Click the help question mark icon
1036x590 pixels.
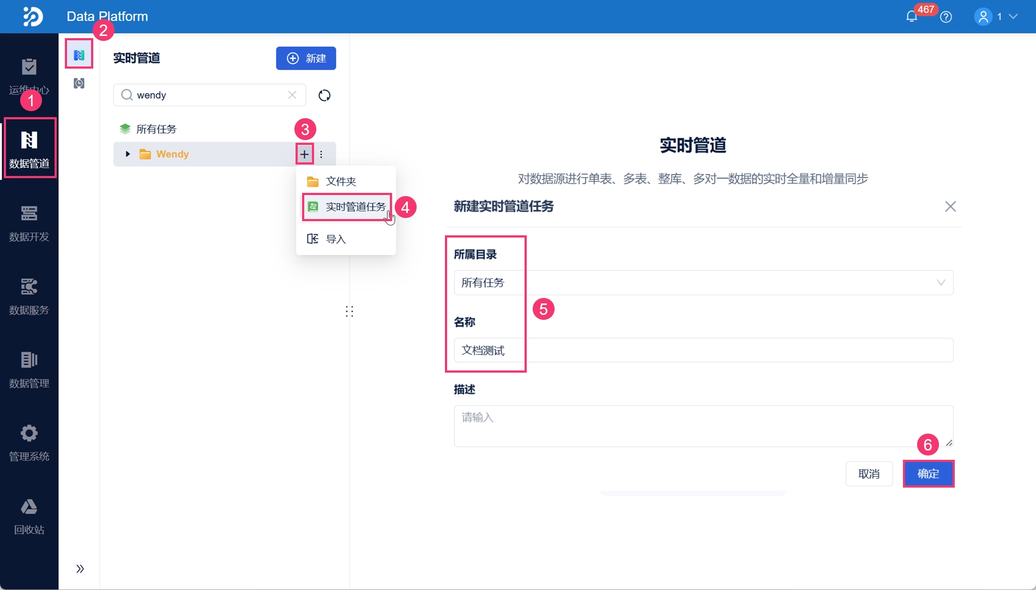[x=946, y=17]
